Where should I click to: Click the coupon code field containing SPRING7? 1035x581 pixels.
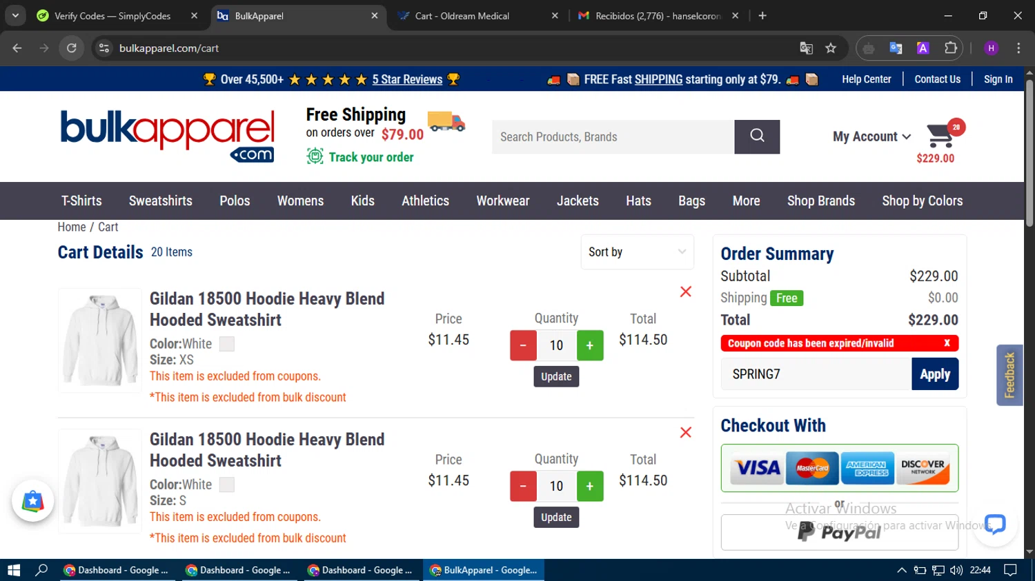[816, 374]
